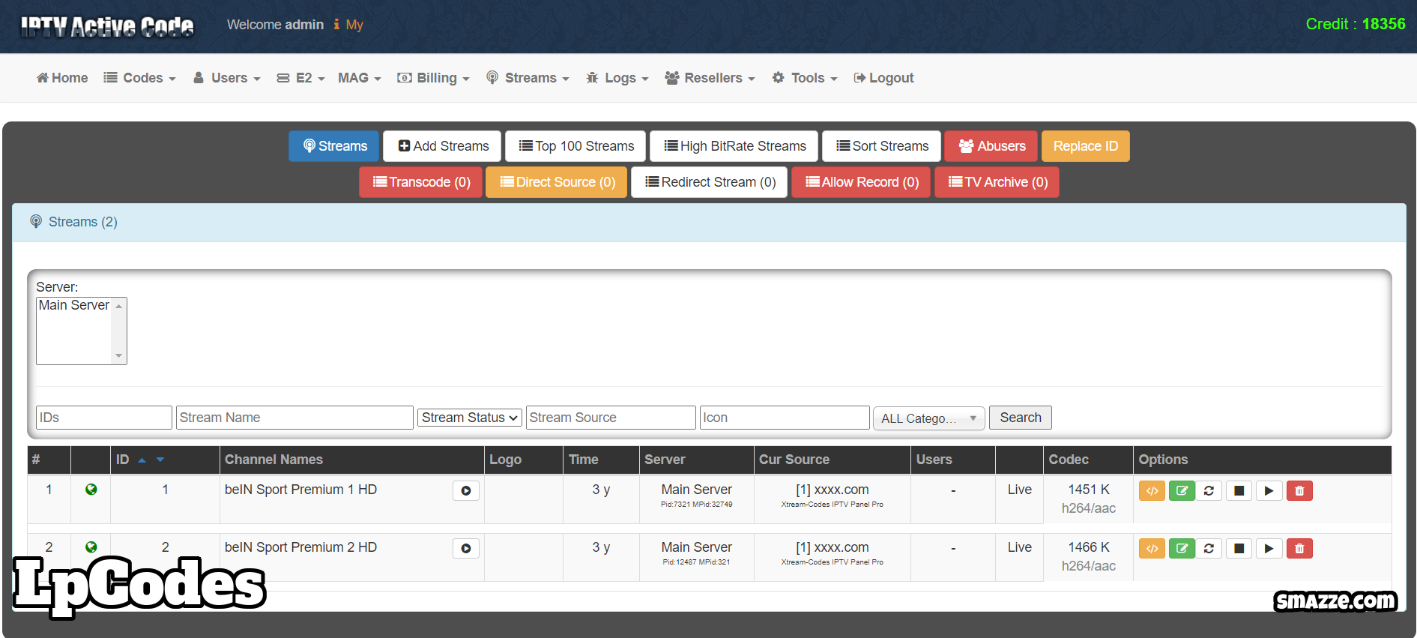Open the Add Streams page
The height and width of the screenshot is (638, 1417).
tap(444, 146)
